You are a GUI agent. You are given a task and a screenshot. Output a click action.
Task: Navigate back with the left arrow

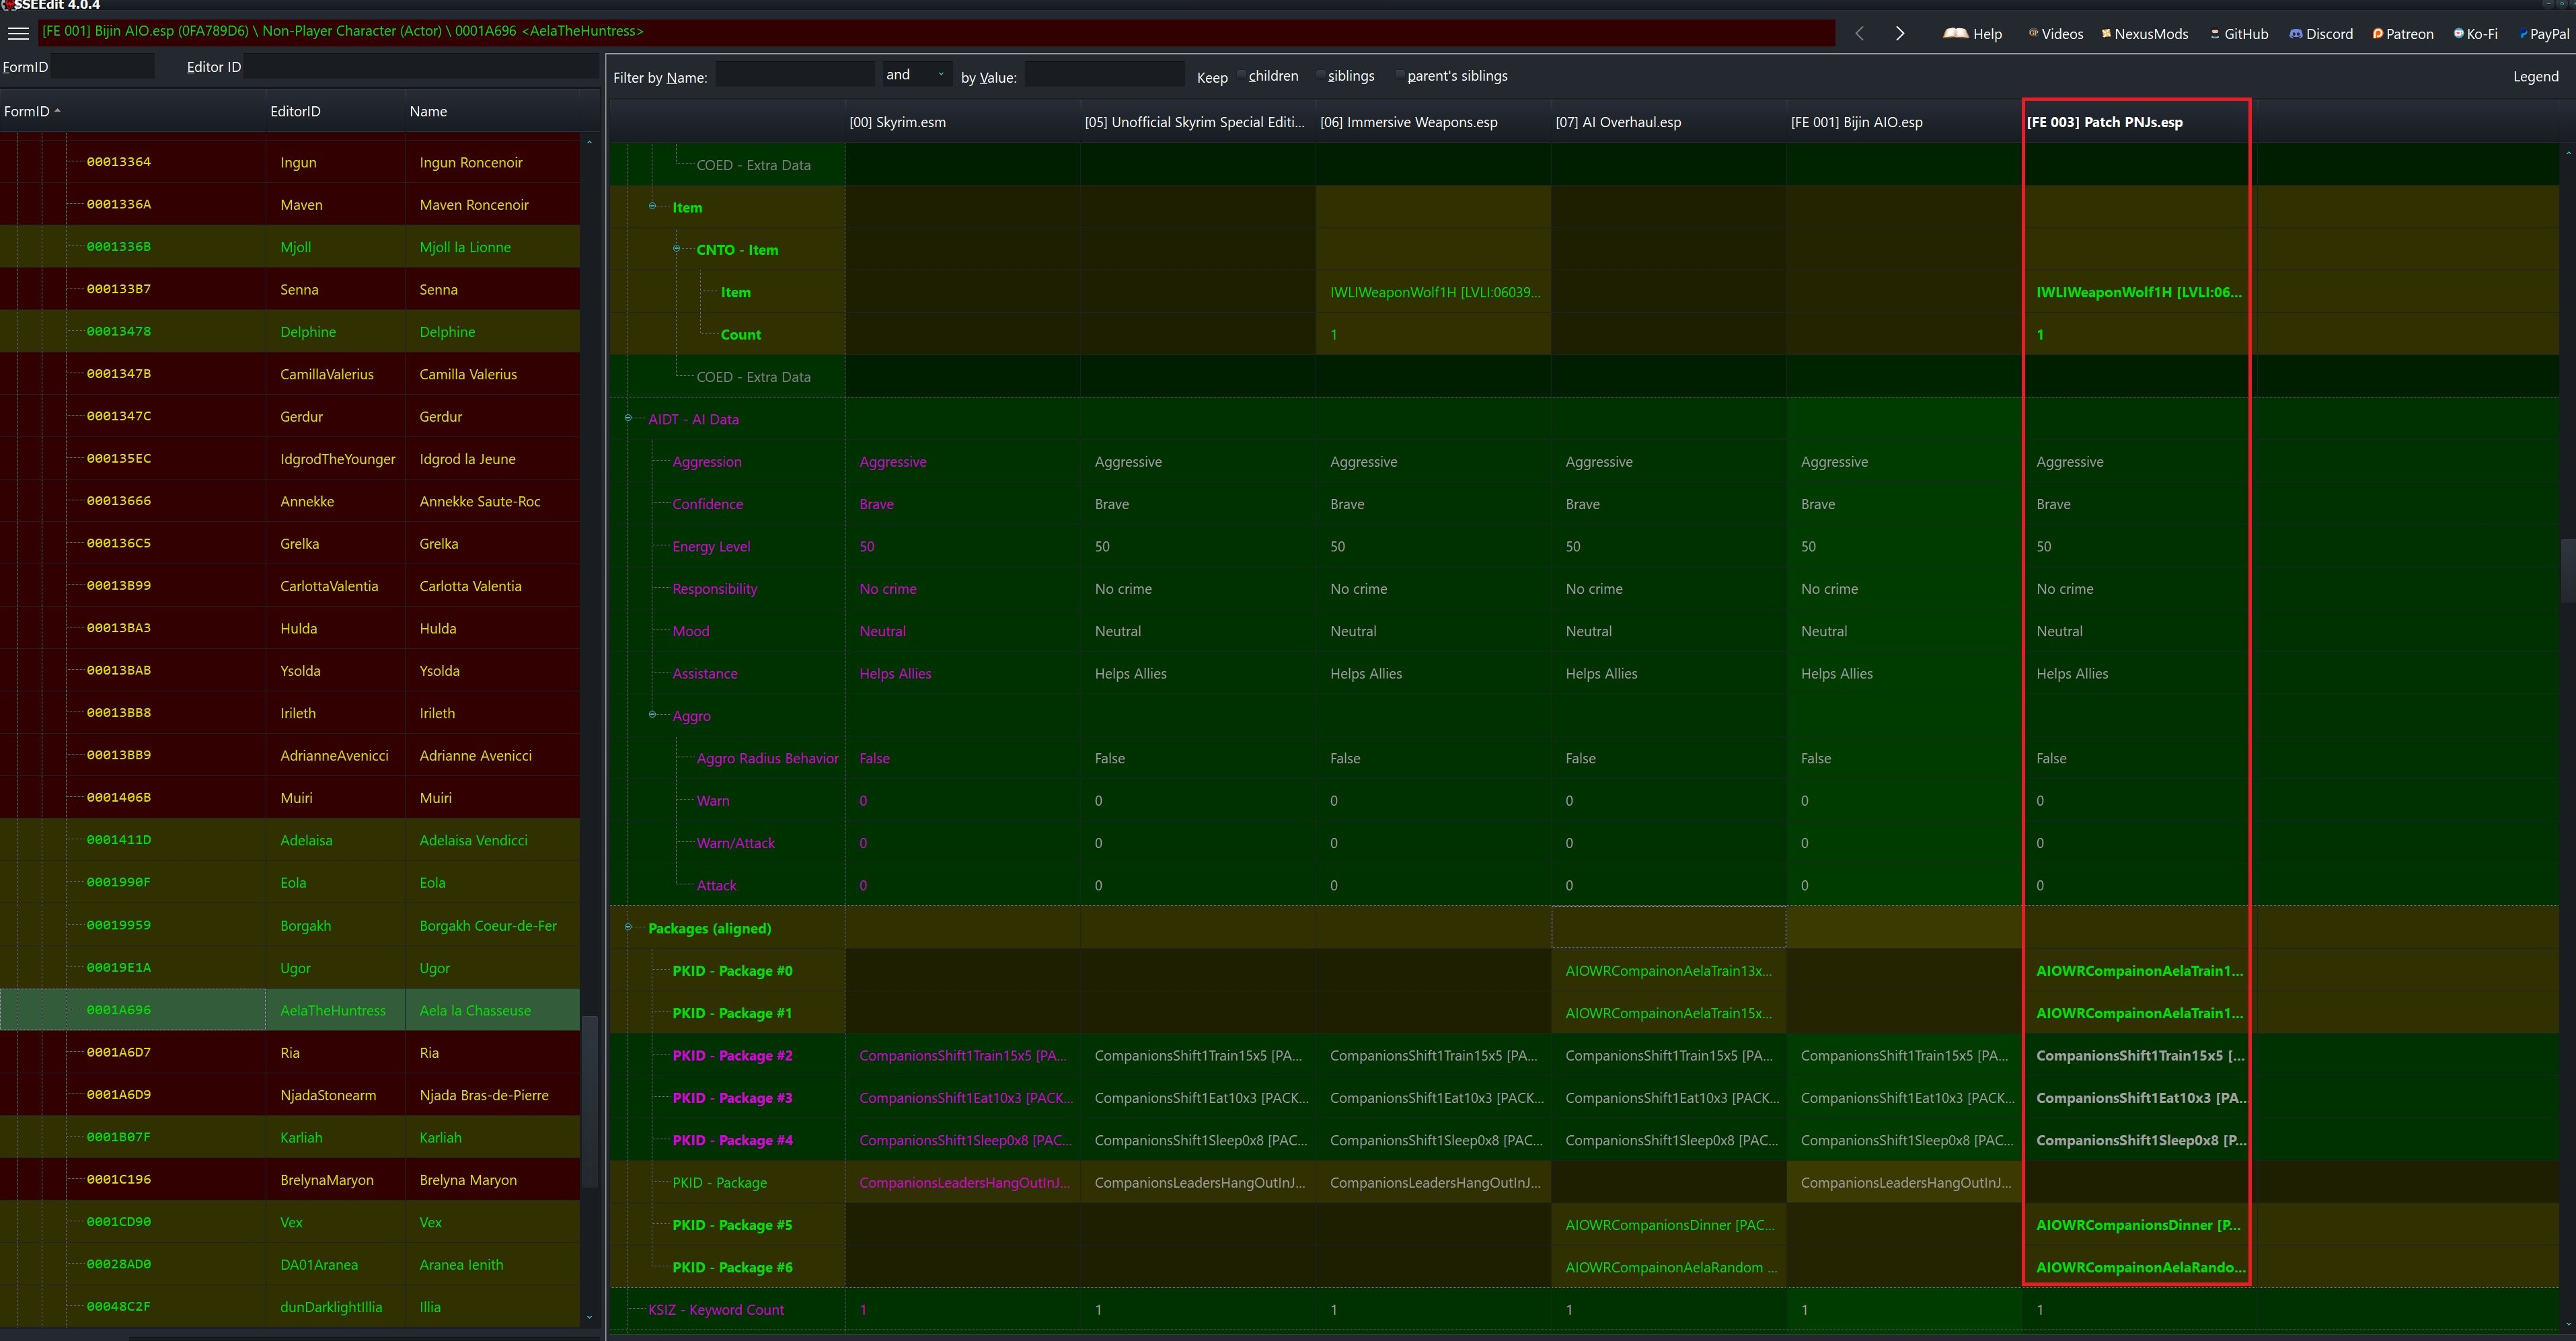pyautogui.click(x=1859, y=33)
